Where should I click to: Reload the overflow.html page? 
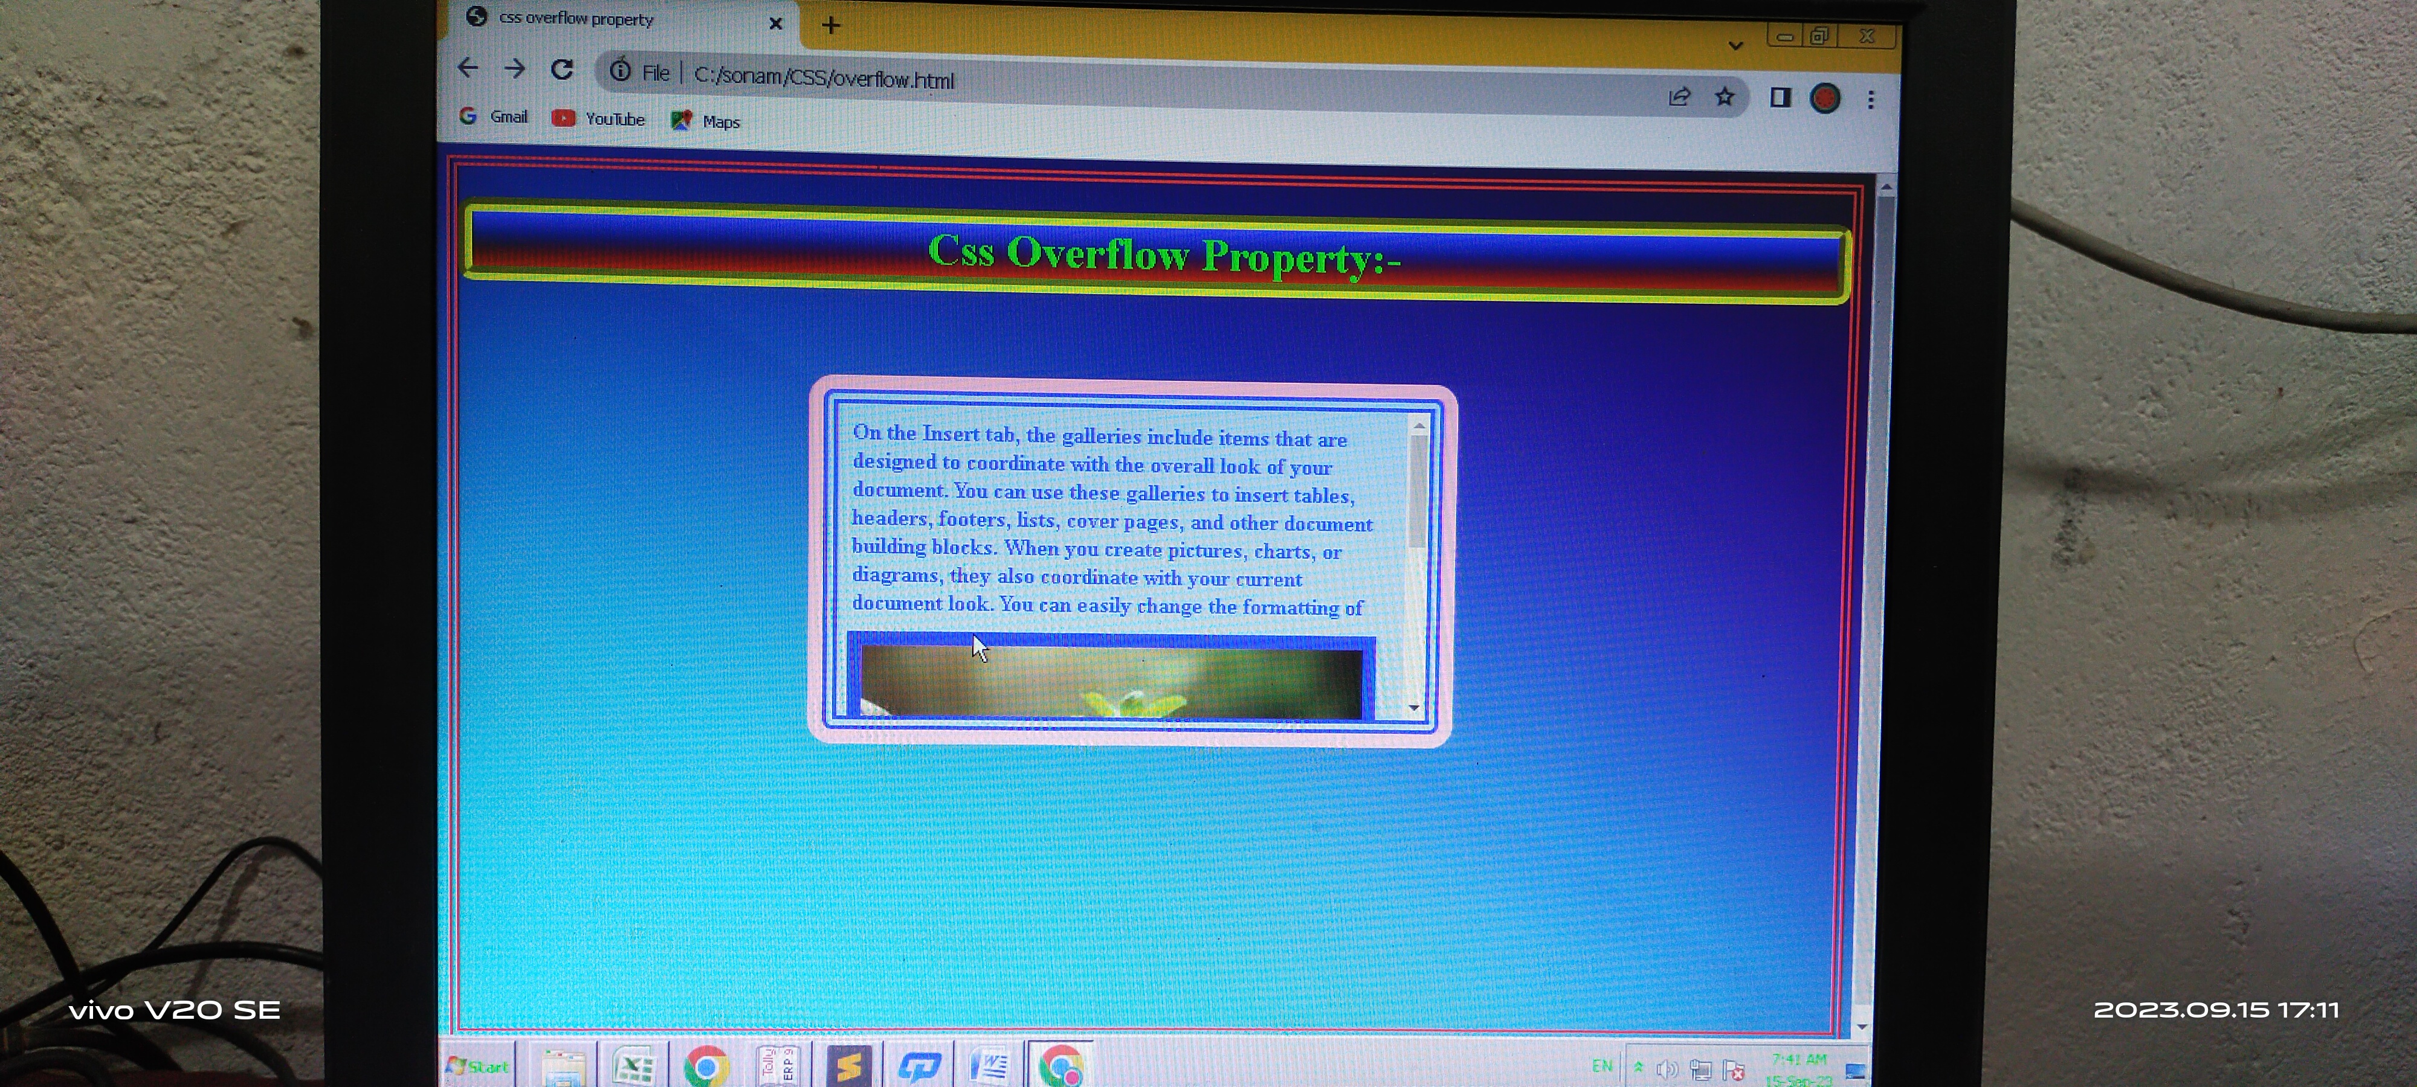coord(562,69)
